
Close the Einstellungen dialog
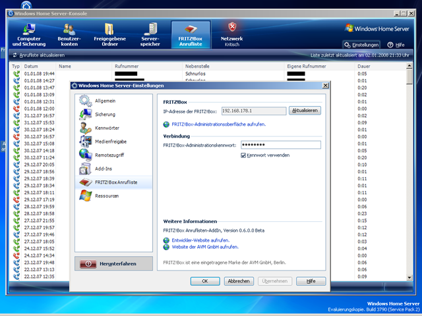click(x=325, y=86)
